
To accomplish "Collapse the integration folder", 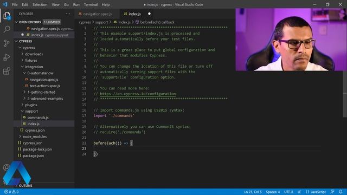I will tap(22, 67).
